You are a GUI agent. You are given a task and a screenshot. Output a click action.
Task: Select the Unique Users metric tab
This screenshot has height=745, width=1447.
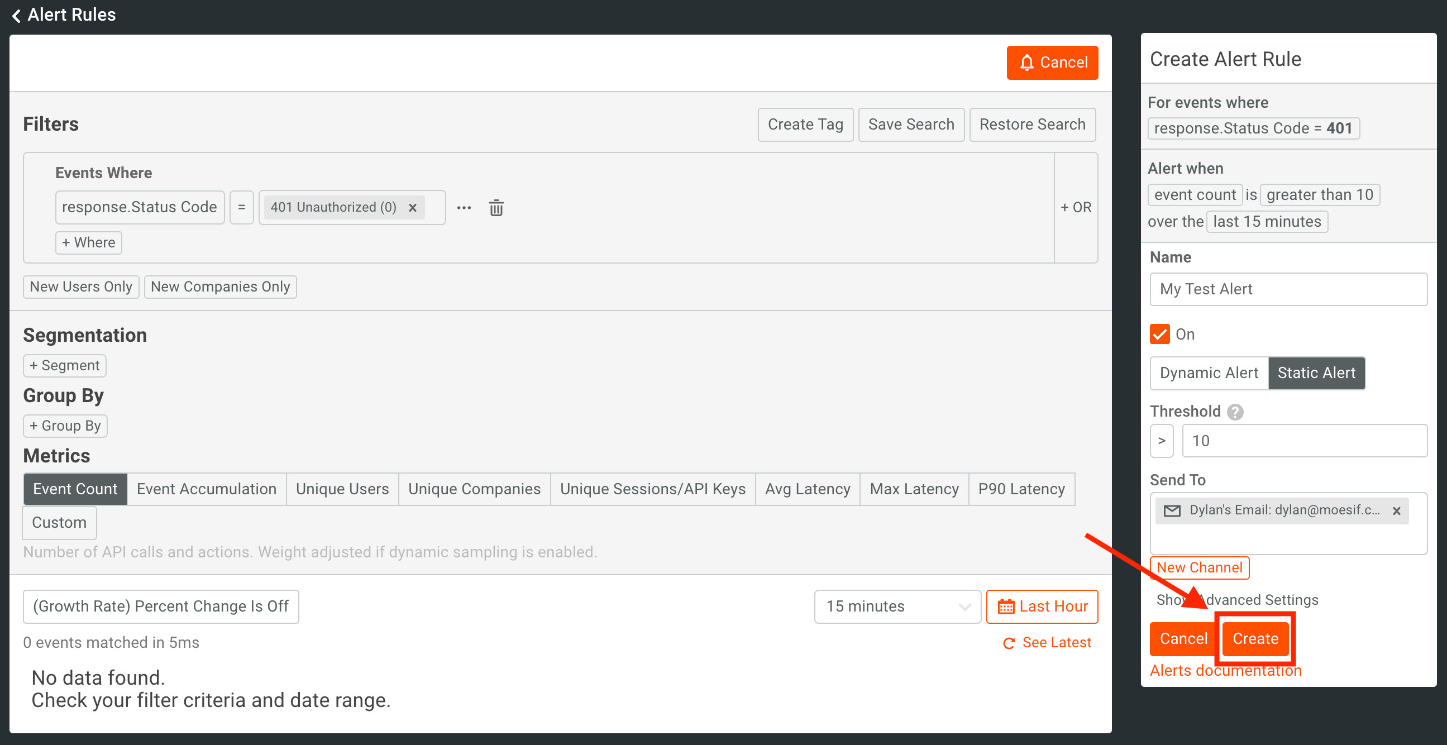coord(342,489)
